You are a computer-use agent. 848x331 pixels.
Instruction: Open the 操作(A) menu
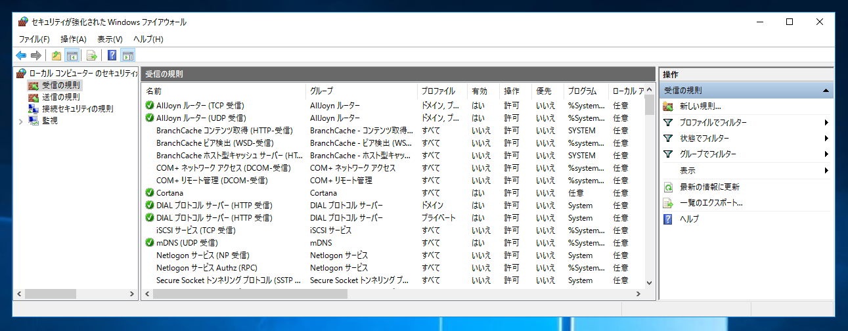click(74, 39)
